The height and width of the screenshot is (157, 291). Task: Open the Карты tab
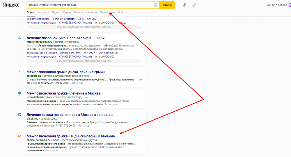pos(67,13)
